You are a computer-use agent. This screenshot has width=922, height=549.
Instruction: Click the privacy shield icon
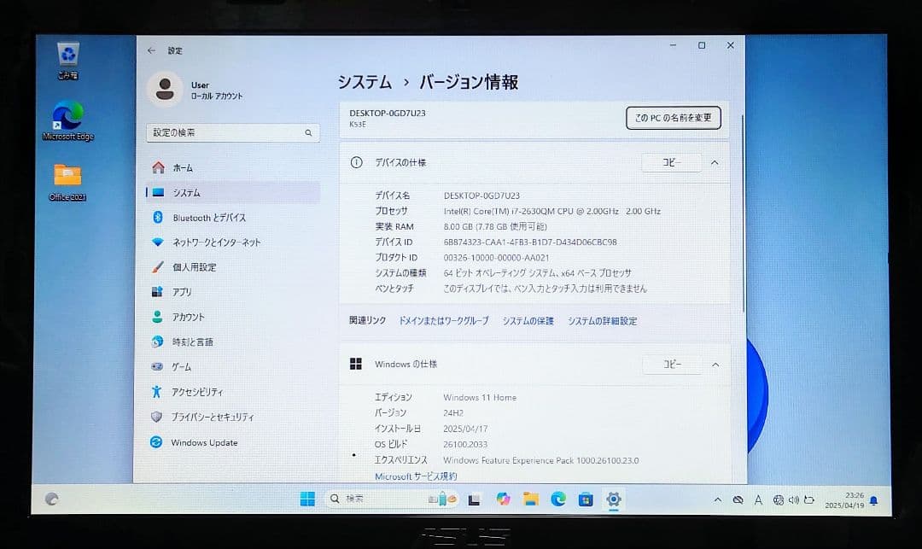pos(156,417)
